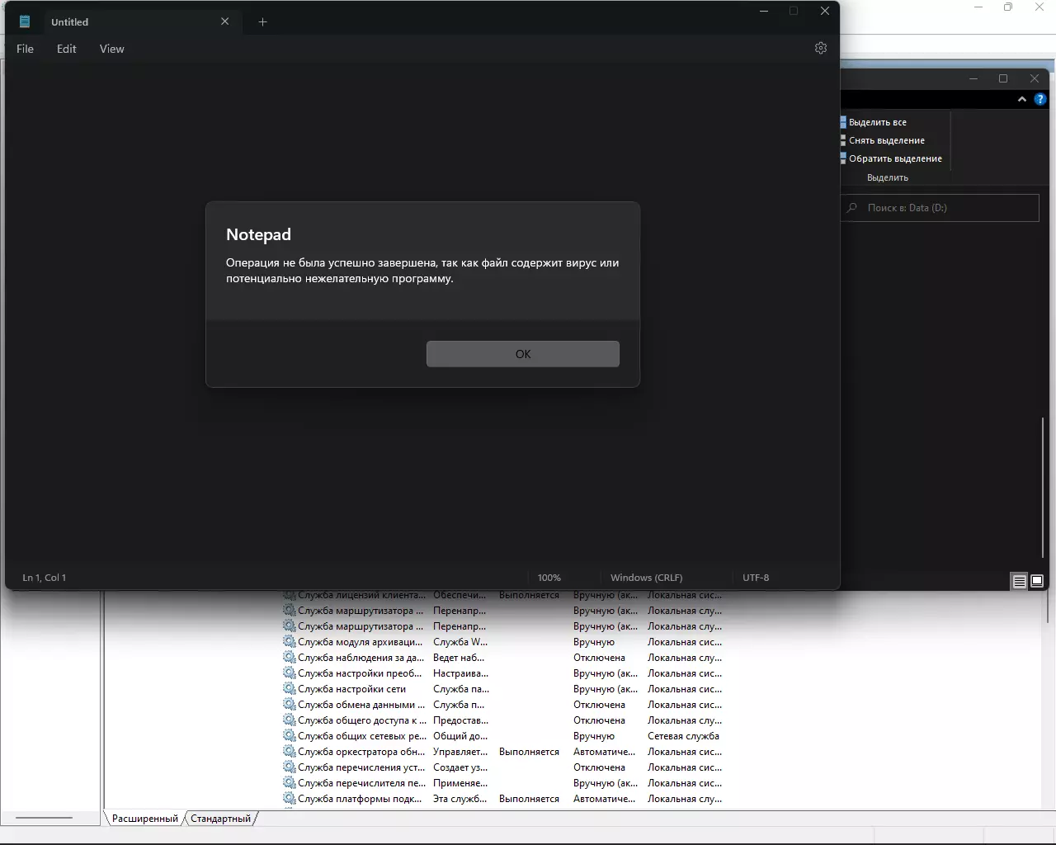Click Обратить выделение in Explorer ribbon
1056x845 pixels.
click(892, 158)
